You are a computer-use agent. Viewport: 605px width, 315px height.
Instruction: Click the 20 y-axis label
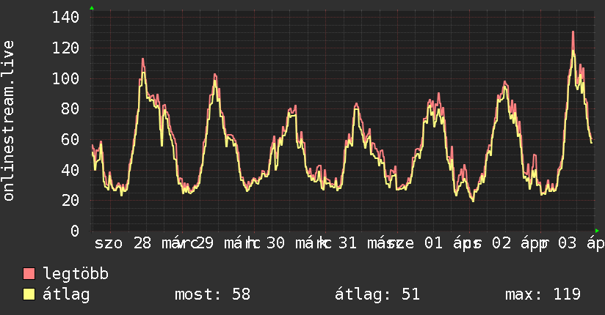(x=70, y=200)
